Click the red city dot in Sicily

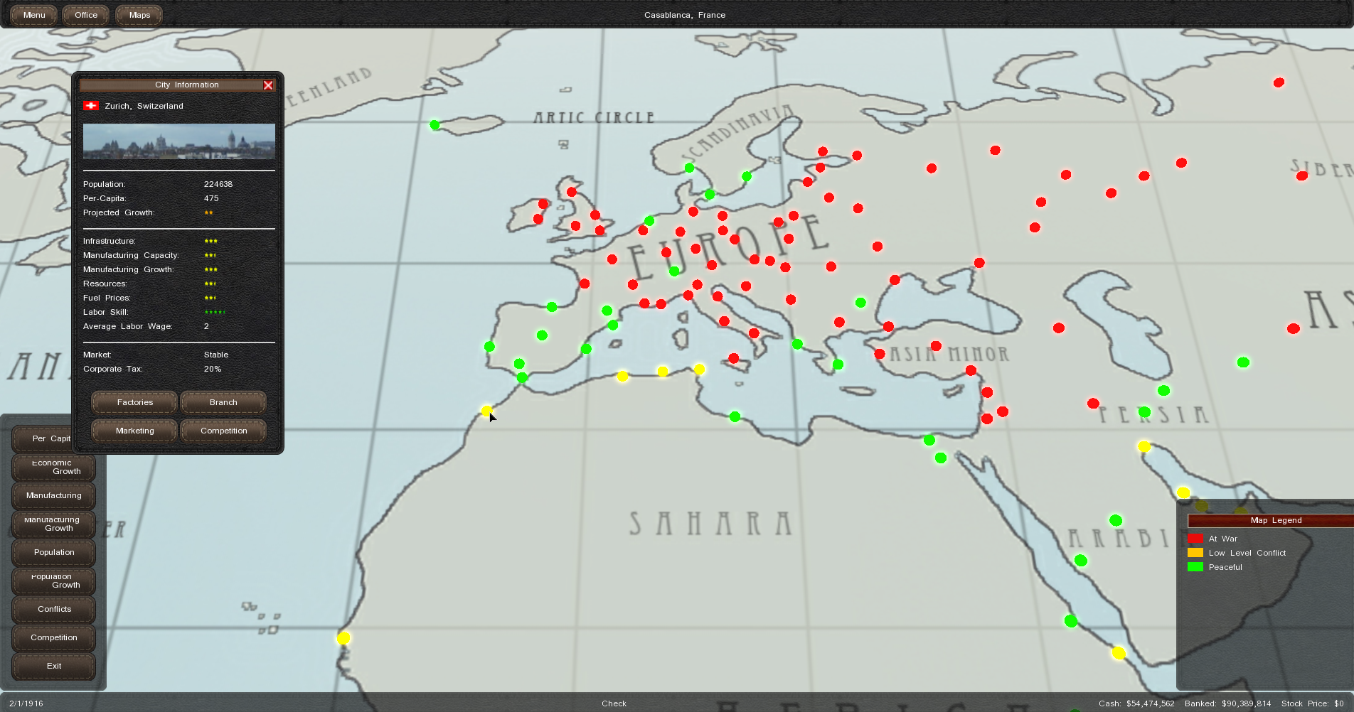733,358
